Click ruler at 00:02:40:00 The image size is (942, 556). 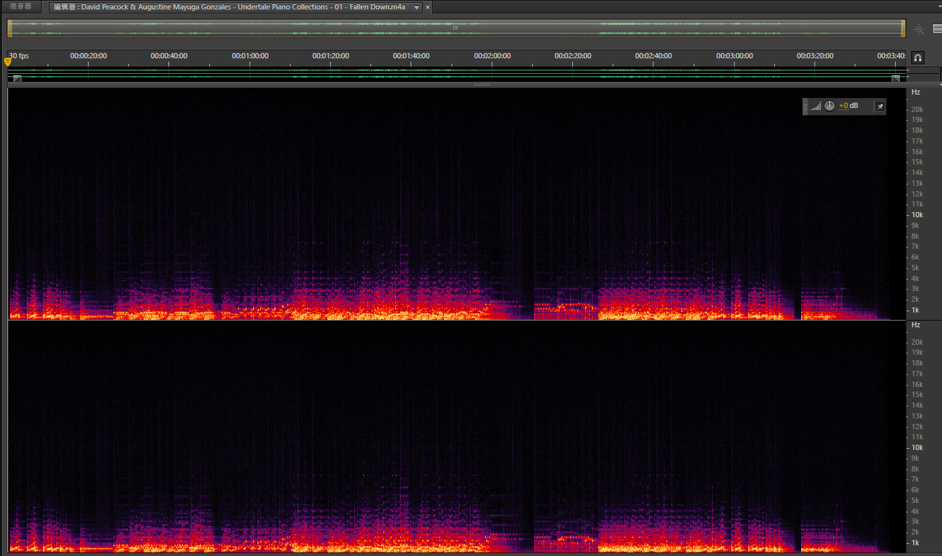[653, 56]
